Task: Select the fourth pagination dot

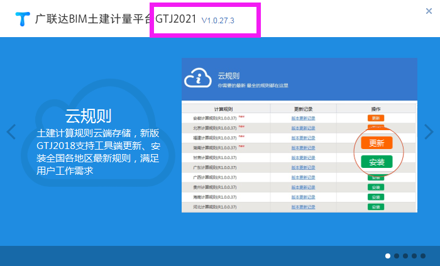Action: click(x=414, y=256)
